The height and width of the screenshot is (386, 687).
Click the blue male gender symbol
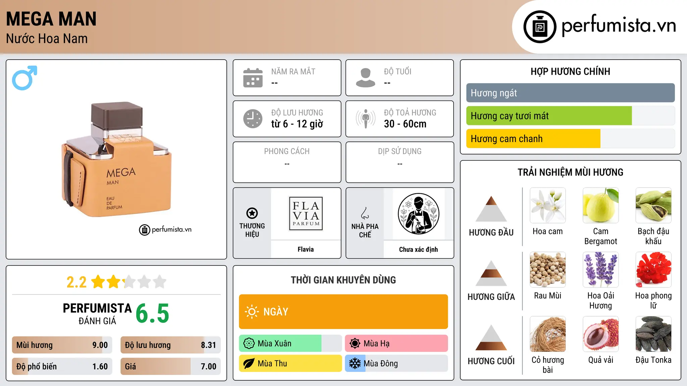pyautogui.click(x=24, y=78)
